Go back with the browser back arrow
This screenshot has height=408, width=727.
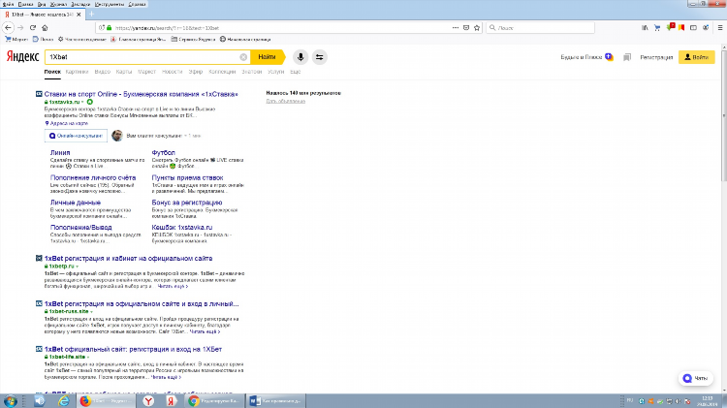(x=8, y=28)
